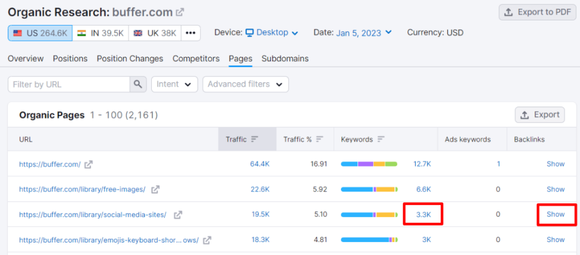Click the 5.10 traffic percent cell
This screenshot has height=255, width=580.
pyautogui.click(x=320, y=214)
